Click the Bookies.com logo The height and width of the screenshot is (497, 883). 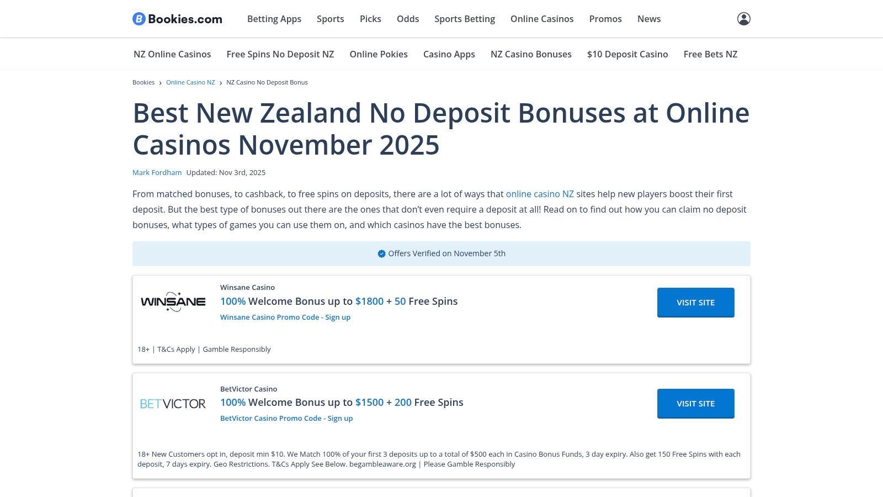coord(177,18)
